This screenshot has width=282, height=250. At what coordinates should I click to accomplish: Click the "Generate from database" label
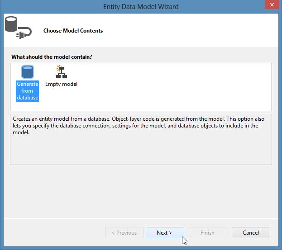pyautogui.click(x=27, y=91)
